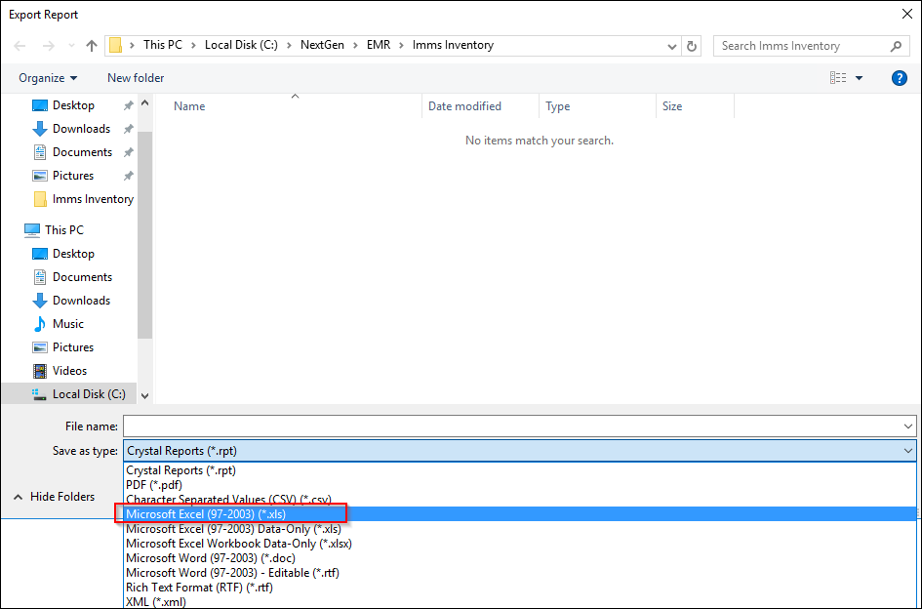
Task: Change the view layout icon
Action: tap(838, 78)
